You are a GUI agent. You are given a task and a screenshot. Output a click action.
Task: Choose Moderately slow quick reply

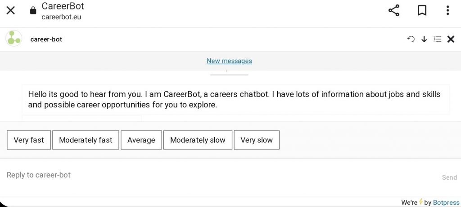click(x=198, y=140)
